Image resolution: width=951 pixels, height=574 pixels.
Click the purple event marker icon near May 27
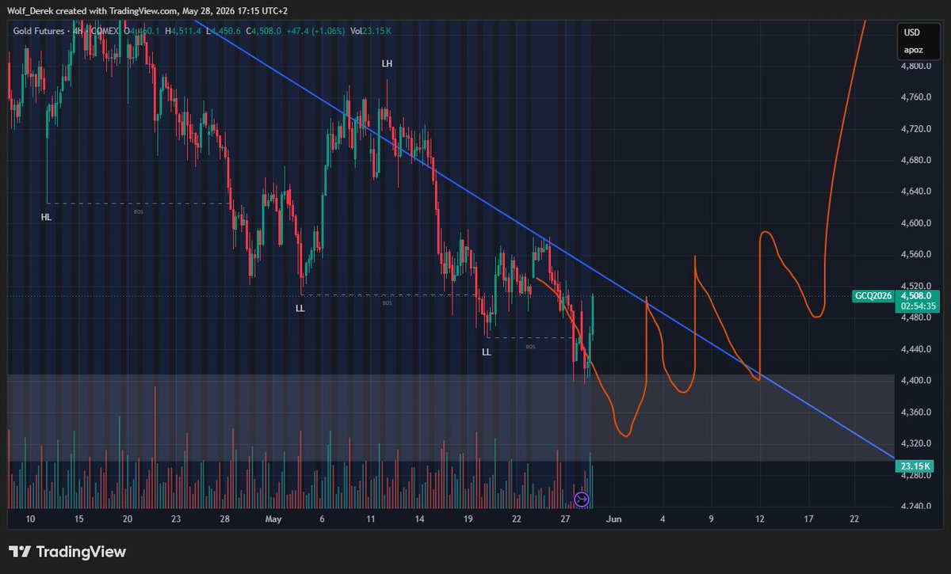point(582,499)
